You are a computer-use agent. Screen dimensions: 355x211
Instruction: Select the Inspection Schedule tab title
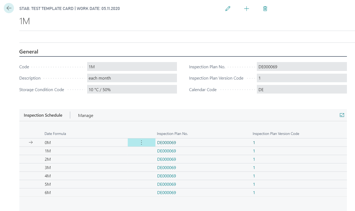[x=43, y=115]
